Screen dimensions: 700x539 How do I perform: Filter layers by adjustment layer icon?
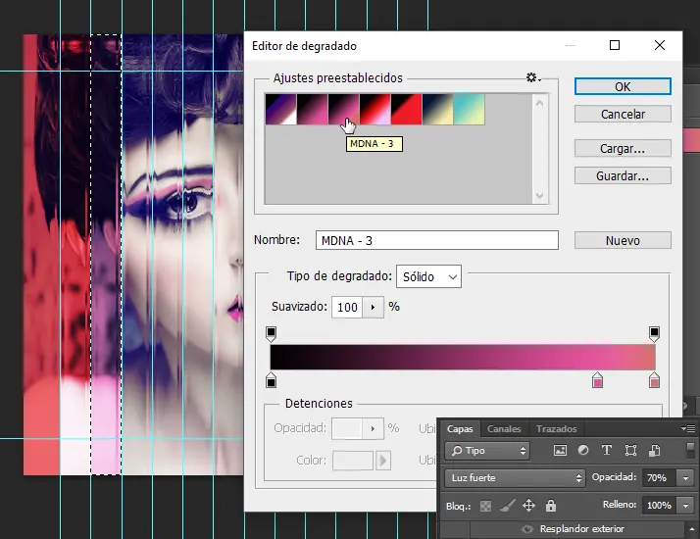(x=583, y=451)
